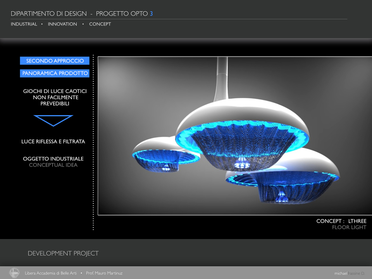Select the CONCEPT heading item
The image size is (372, 279).
pyautogui.click(x=100, y=24)
